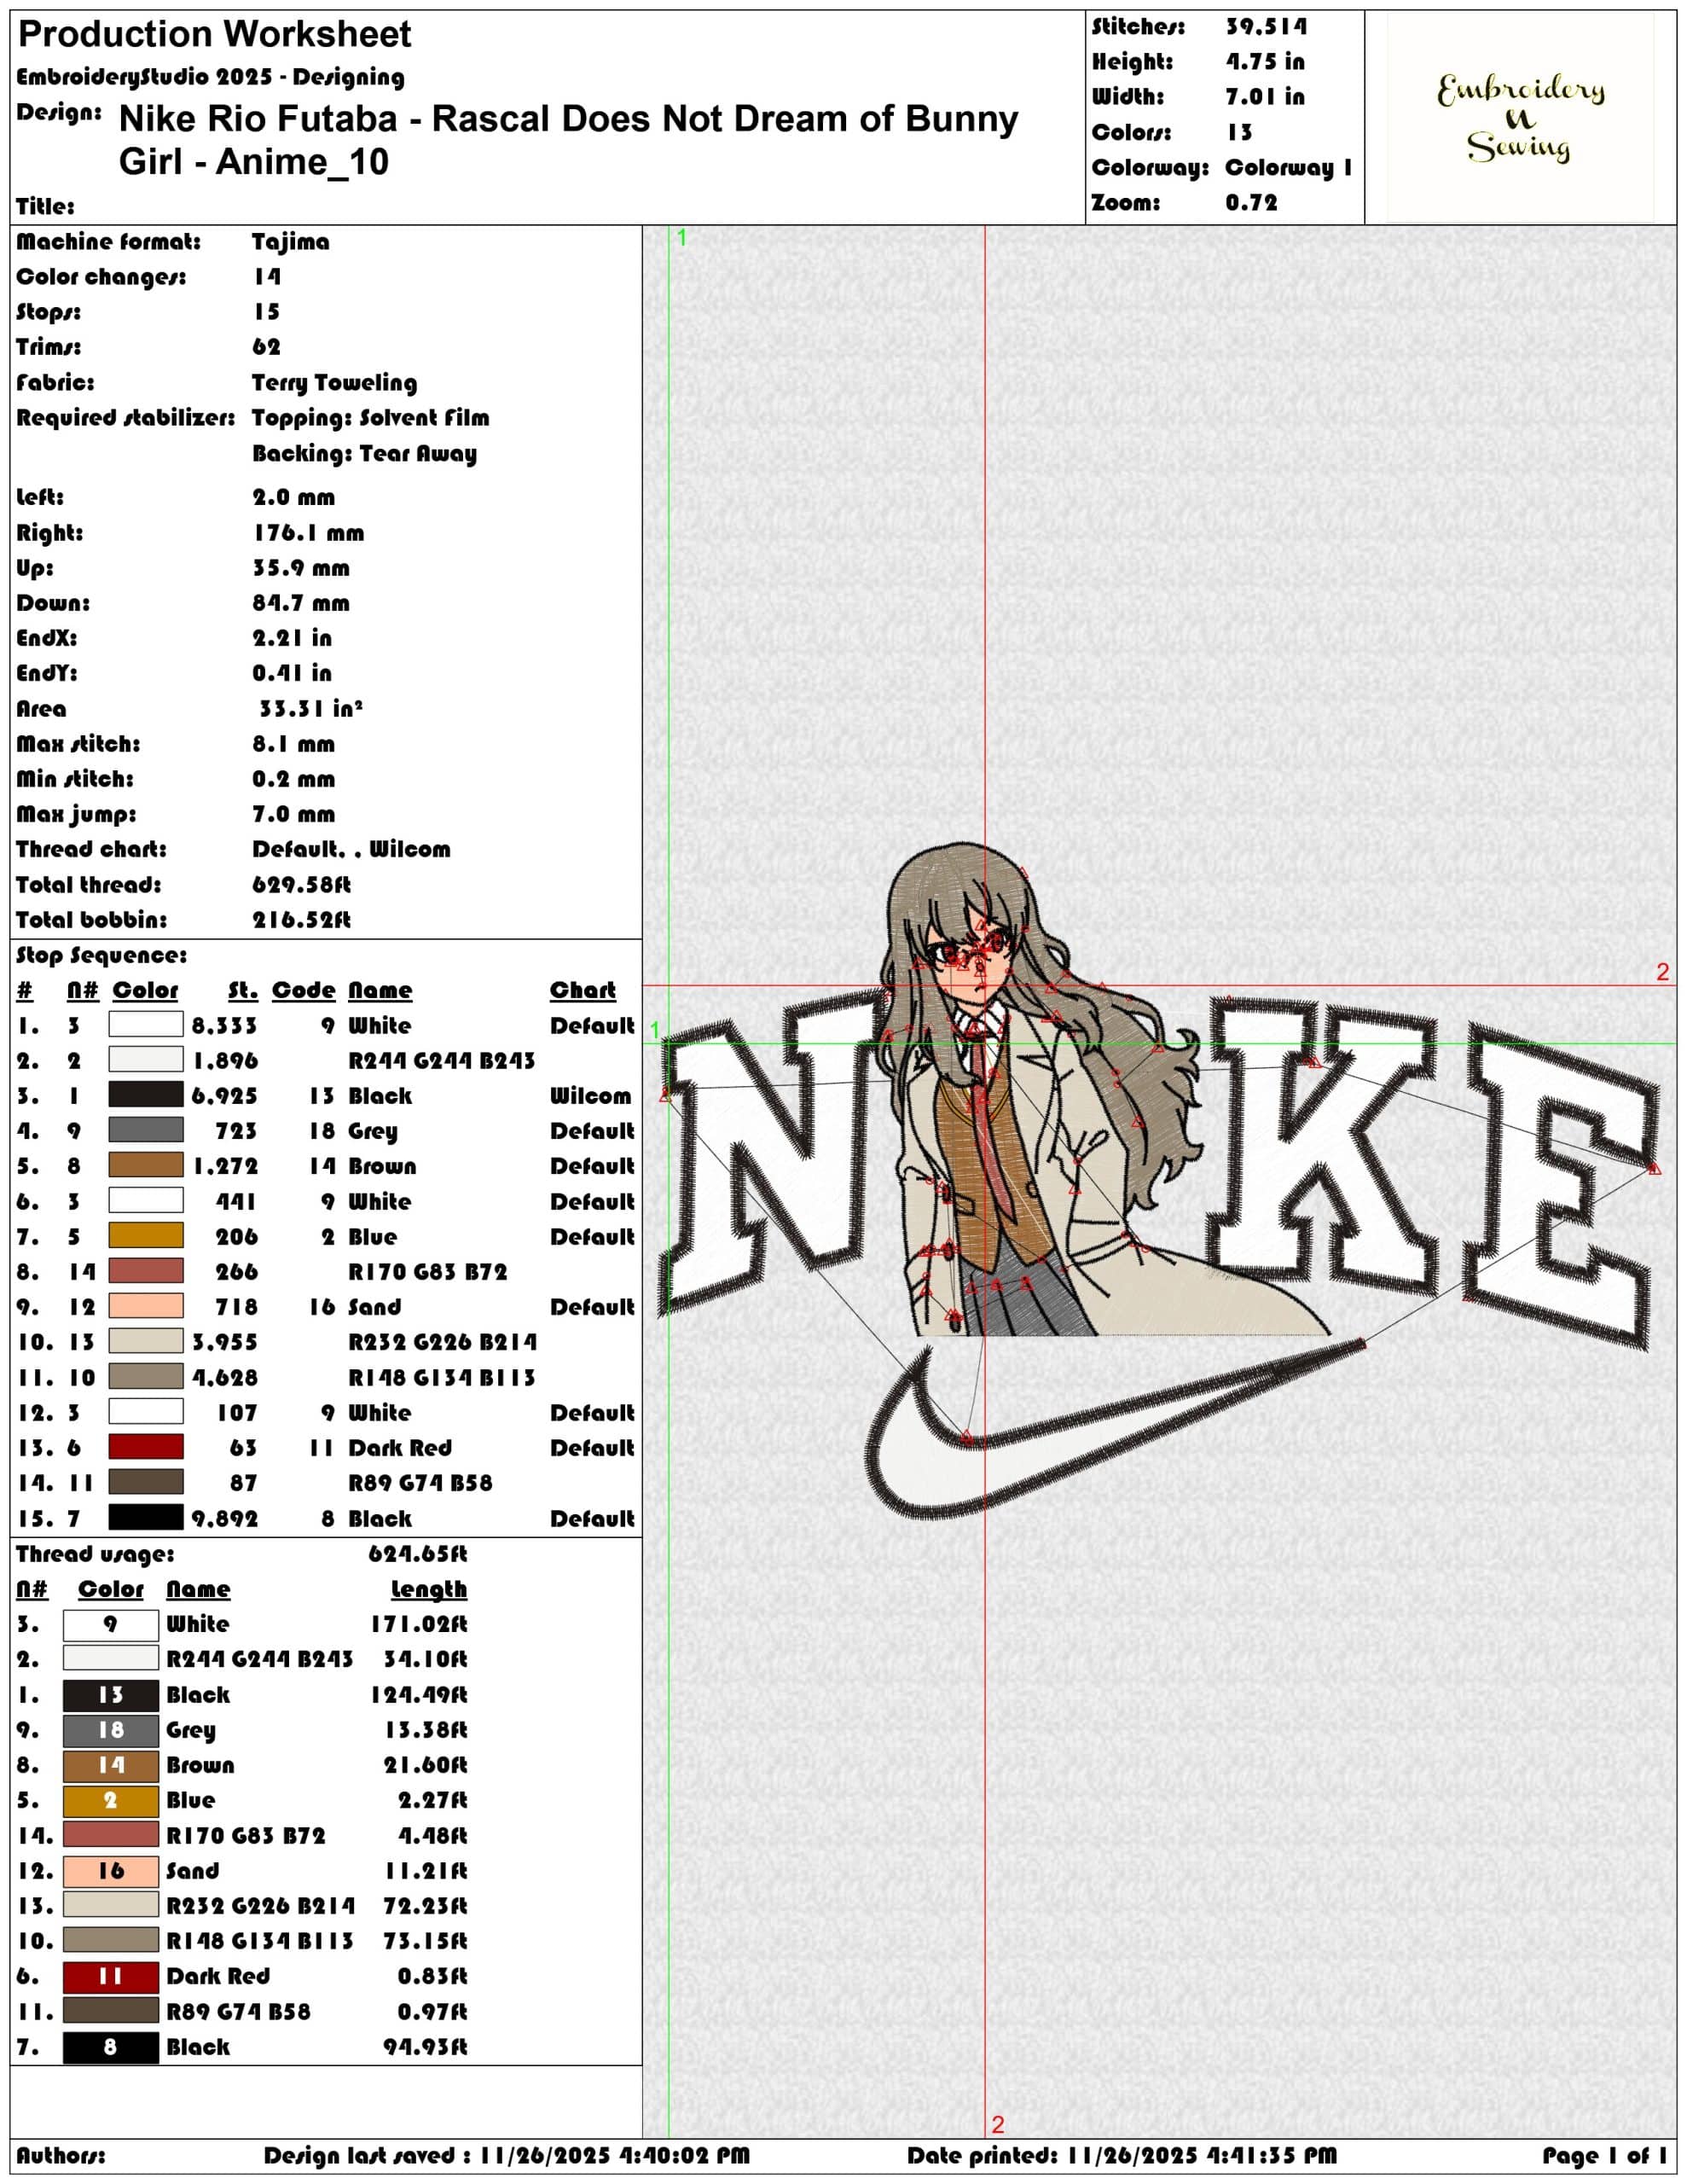
Task: Click the 'Chart' column header
Action: pos(582,990)
